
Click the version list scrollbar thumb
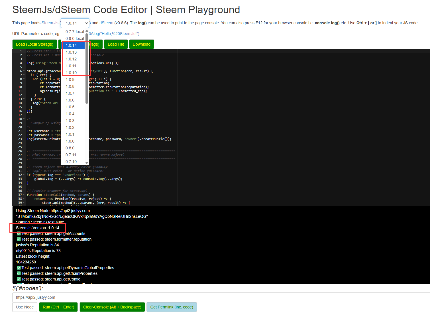(x=87, y=68)
